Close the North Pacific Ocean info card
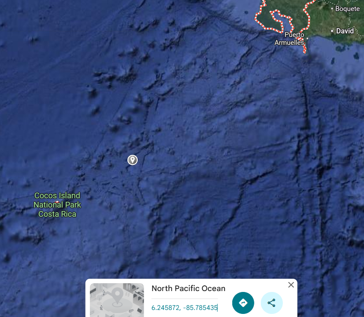The height and width of the screenshot is (317, 364). [291, 285]
